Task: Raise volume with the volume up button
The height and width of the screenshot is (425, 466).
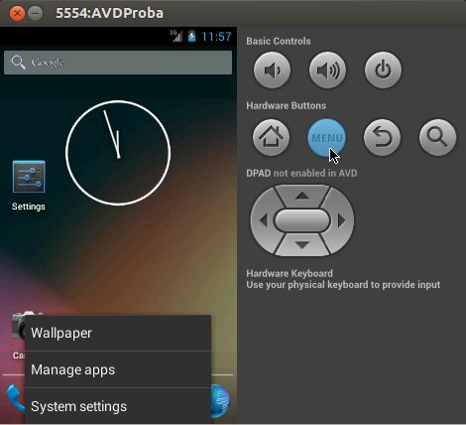Action: pyautogui.click(x=327, y=71)
